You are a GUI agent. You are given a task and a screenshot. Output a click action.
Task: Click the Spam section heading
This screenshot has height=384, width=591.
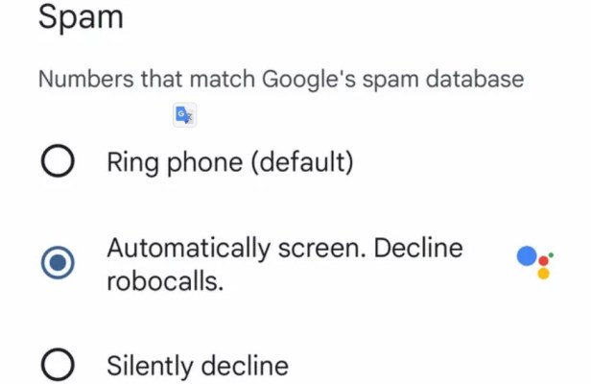[x=81, y=18]
